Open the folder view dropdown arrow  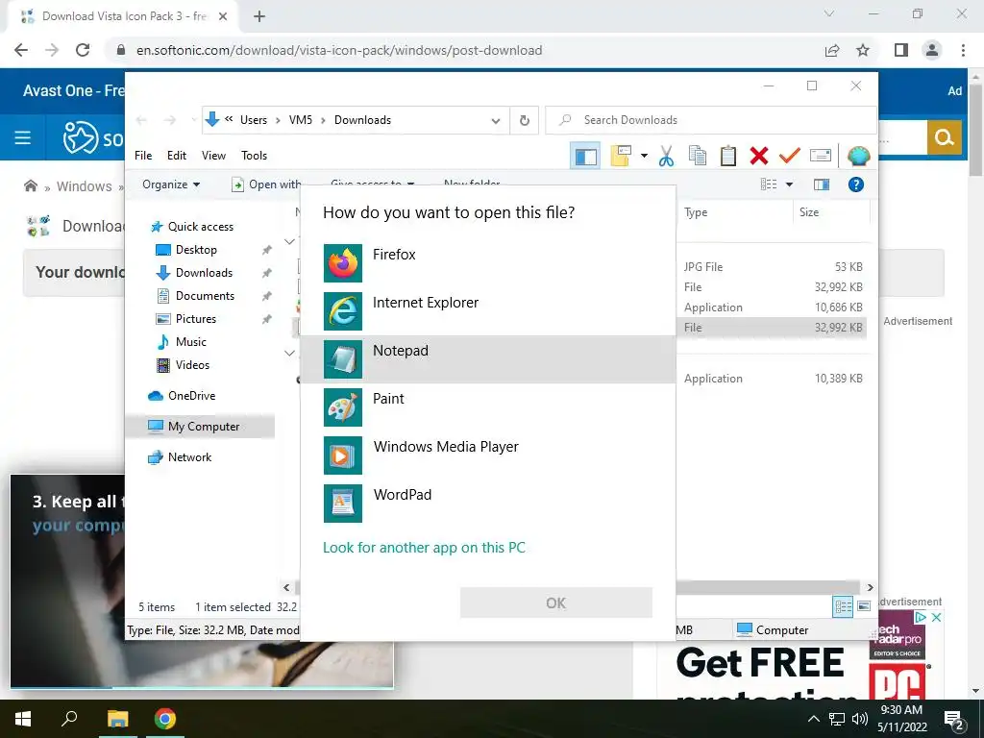[x=644, y=156]
